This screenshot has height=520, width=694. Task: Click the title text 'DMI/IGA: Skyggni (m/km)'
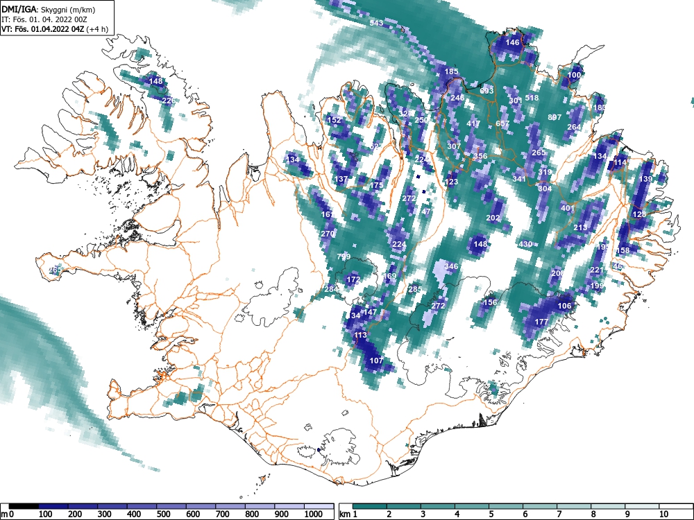(x=49, y=10)
